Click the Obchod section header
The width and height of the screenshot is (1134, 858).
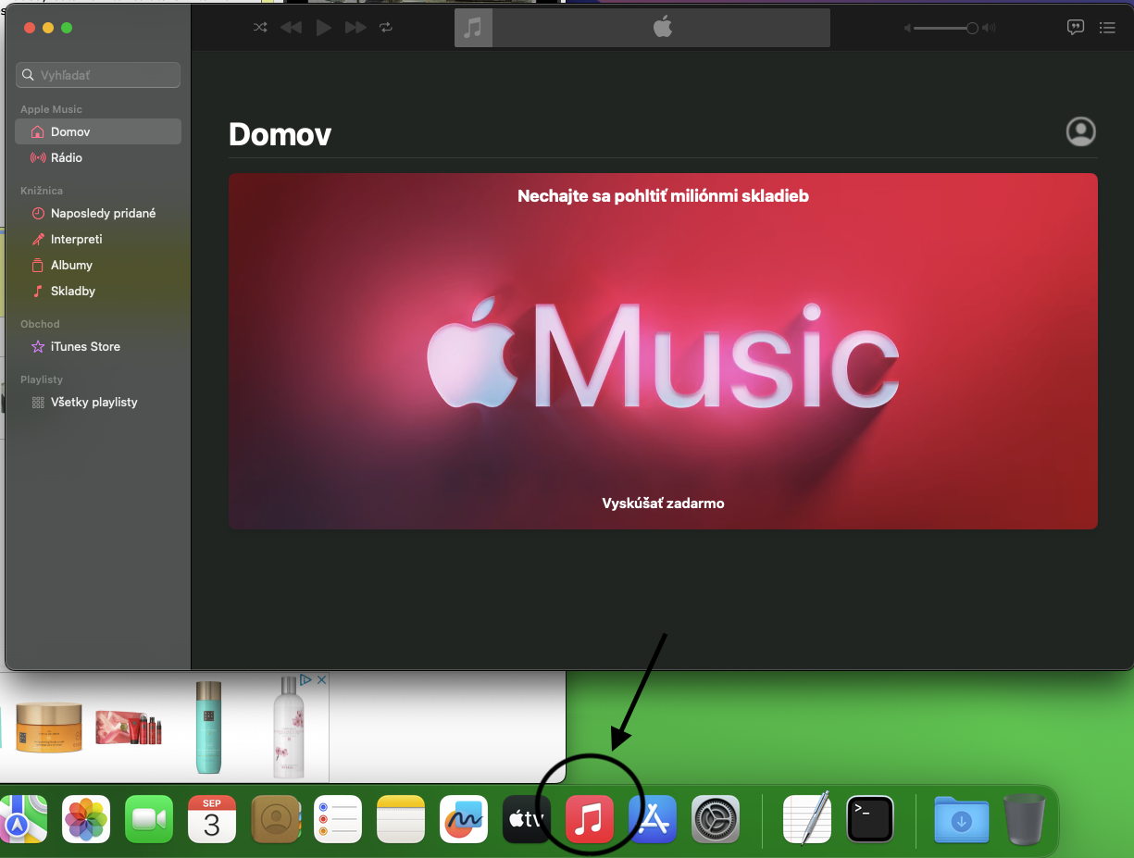pyautogui.click(x=40, y=324)
